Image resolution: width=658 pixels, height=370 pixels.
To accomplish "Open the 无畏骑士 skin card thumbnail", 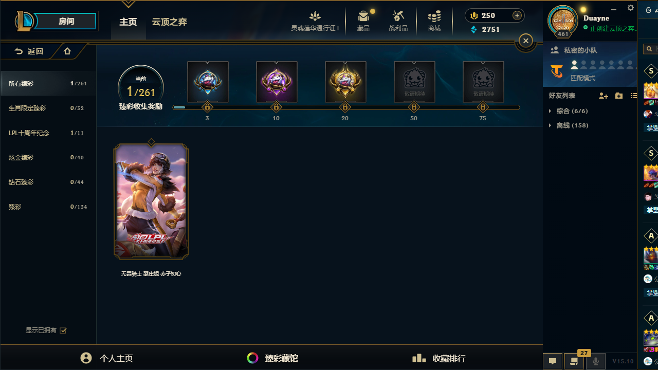I will click(x=151, y=201).
